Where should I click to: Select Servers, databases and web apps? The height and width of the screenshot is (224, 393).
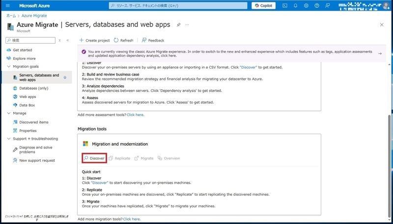(x=39, y=77)
